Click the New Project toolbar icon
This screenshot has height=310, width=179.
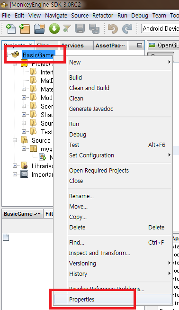[x=25, y=29]
